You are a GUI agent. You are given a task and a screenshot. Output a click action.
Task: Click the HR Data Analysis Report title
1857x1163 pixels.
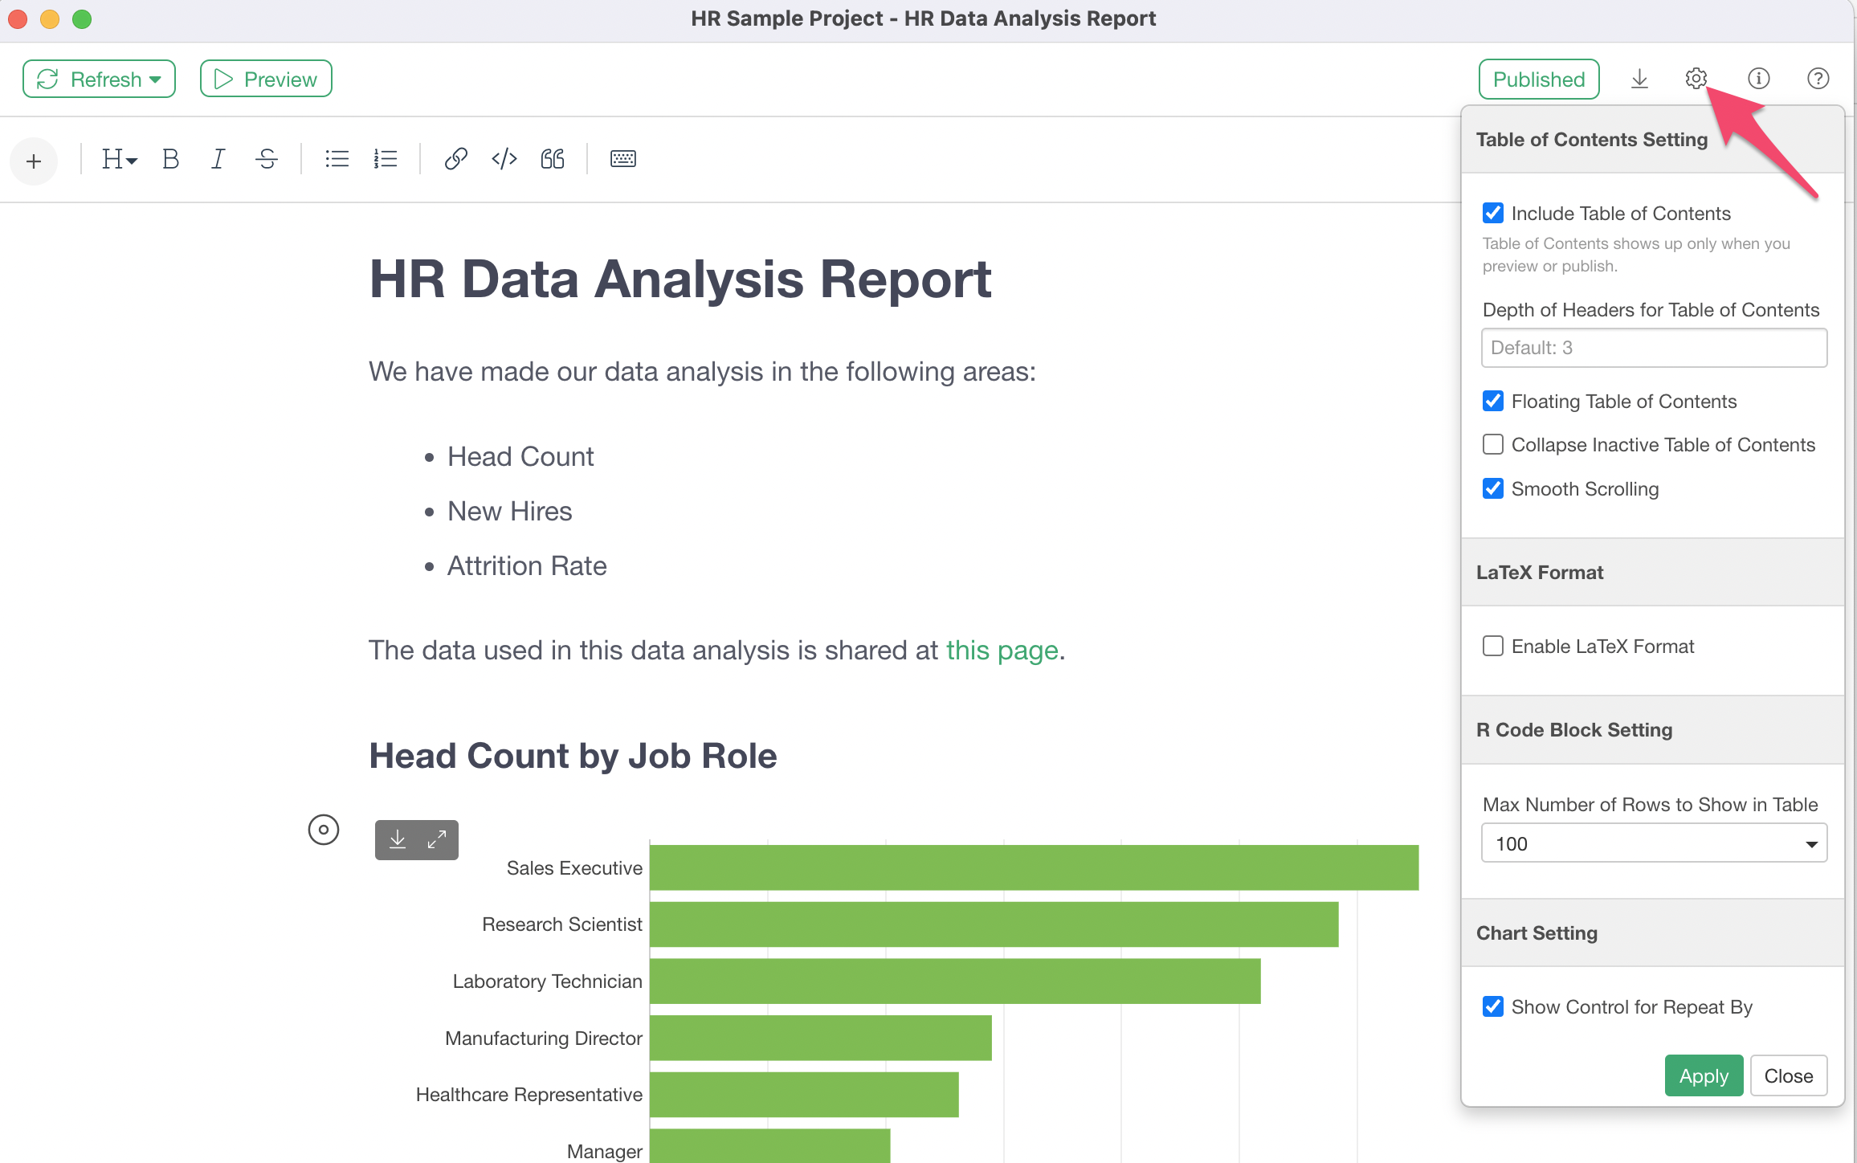680,280
